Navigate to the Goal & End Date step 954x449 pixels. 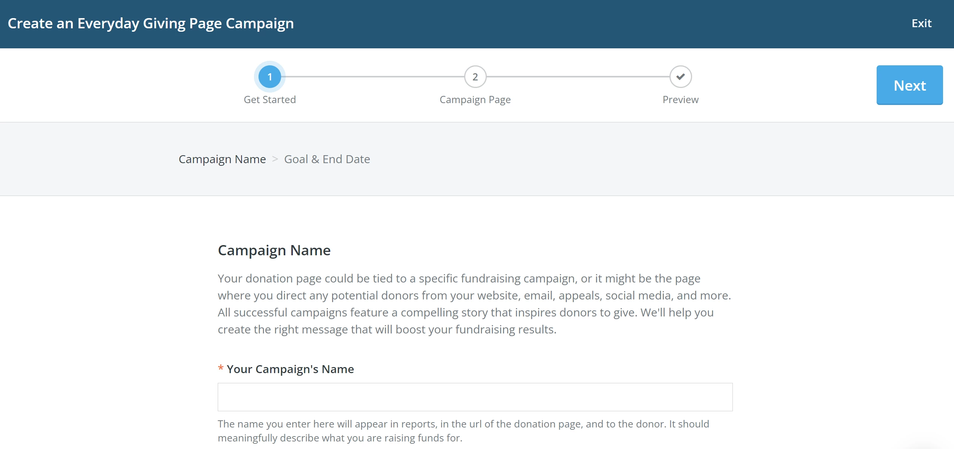click(x=327, y=159)
